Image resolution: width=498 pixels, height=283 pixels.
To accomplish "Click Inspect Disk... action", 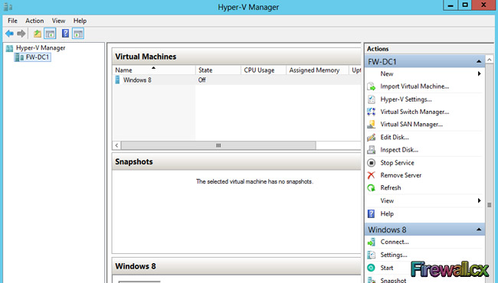I will [399, 150].
